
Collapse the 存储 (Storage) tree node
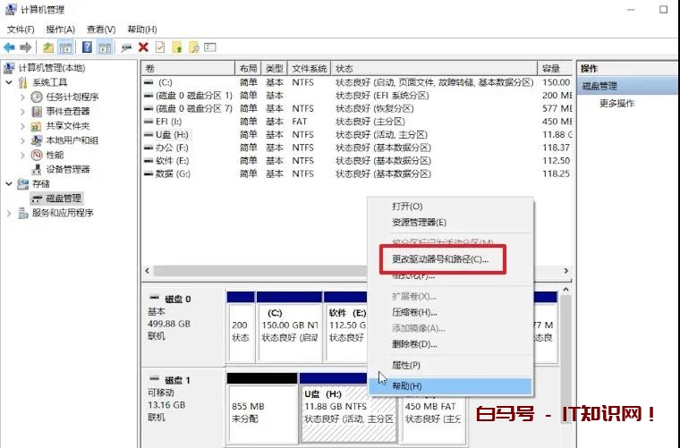10,184
